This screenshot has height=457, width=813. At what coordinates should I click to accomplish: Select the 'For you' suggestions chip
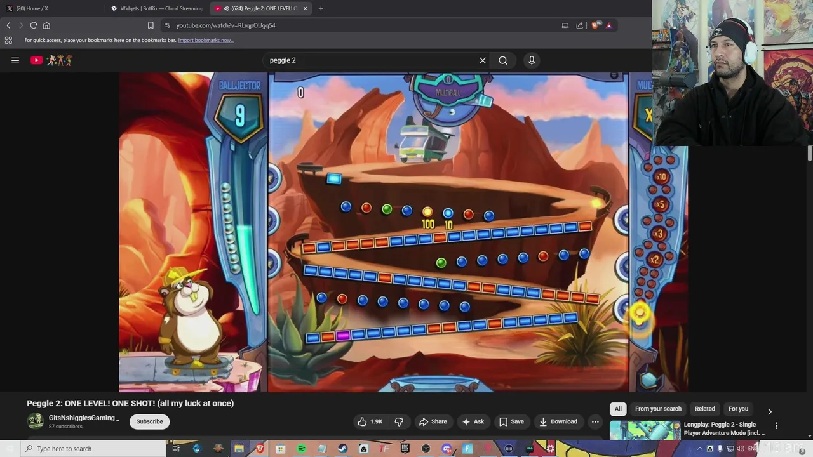[738, 409]
